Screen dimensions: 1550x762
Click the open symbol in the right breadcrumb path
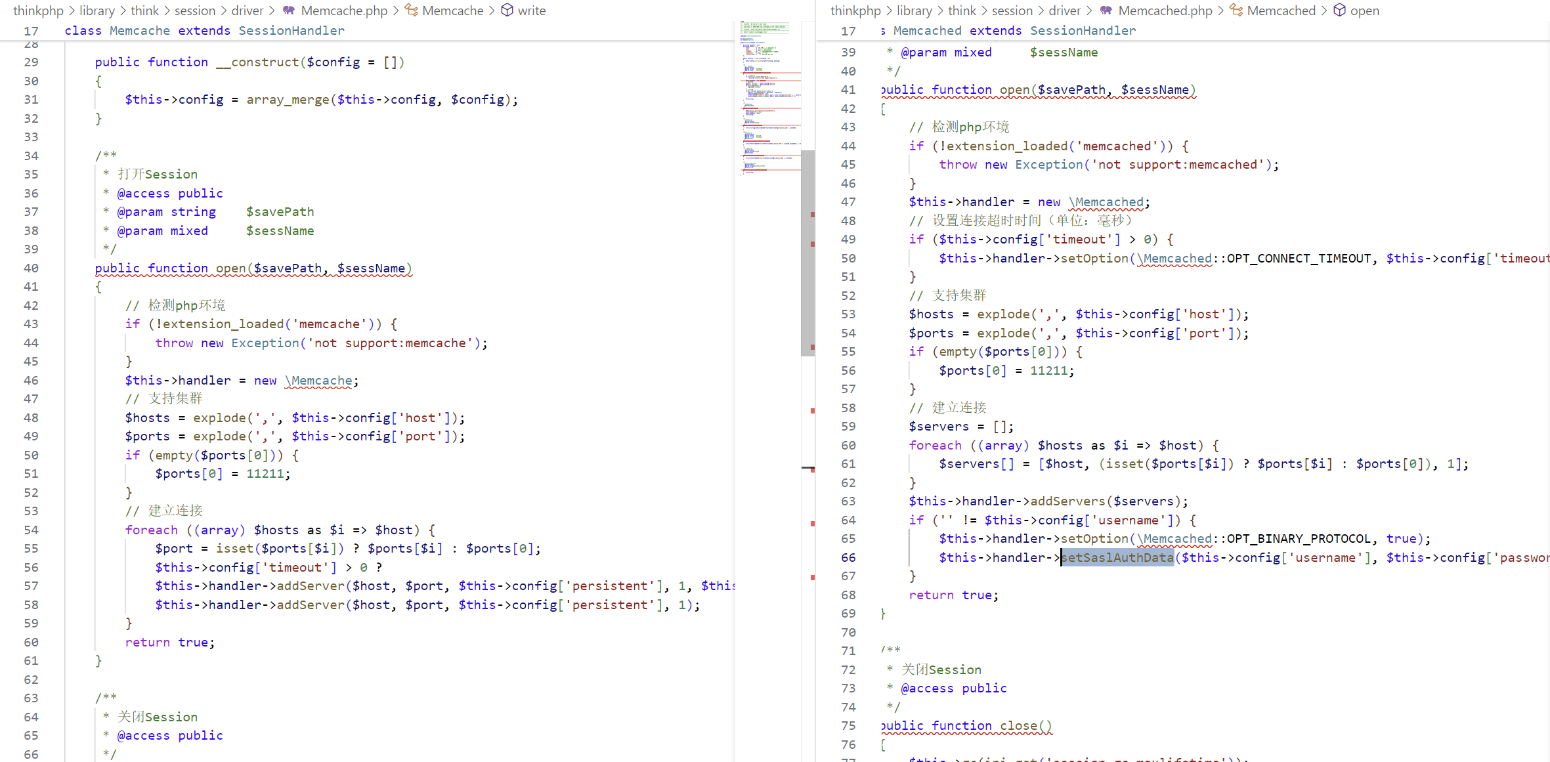click(1366, 11)
